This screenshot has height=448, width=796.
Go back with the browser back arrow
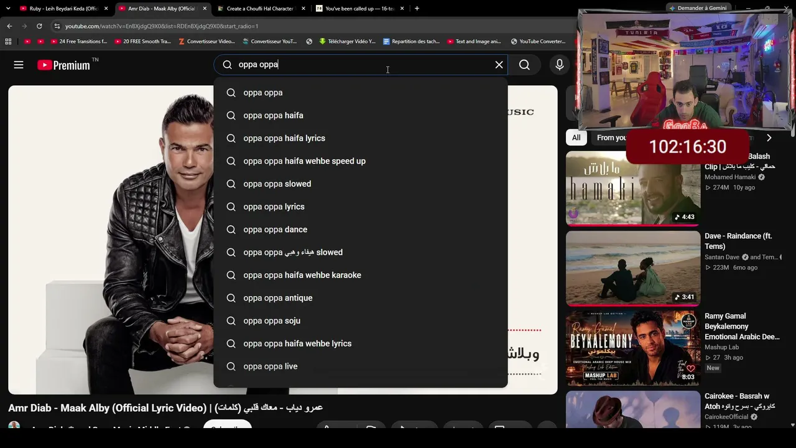(9, 26)
